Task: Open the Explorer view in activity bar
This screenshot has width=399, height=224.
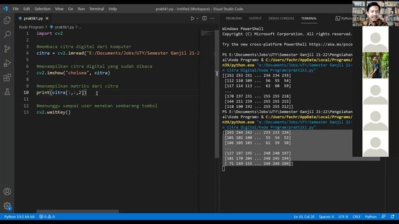Action: [7, 20]
